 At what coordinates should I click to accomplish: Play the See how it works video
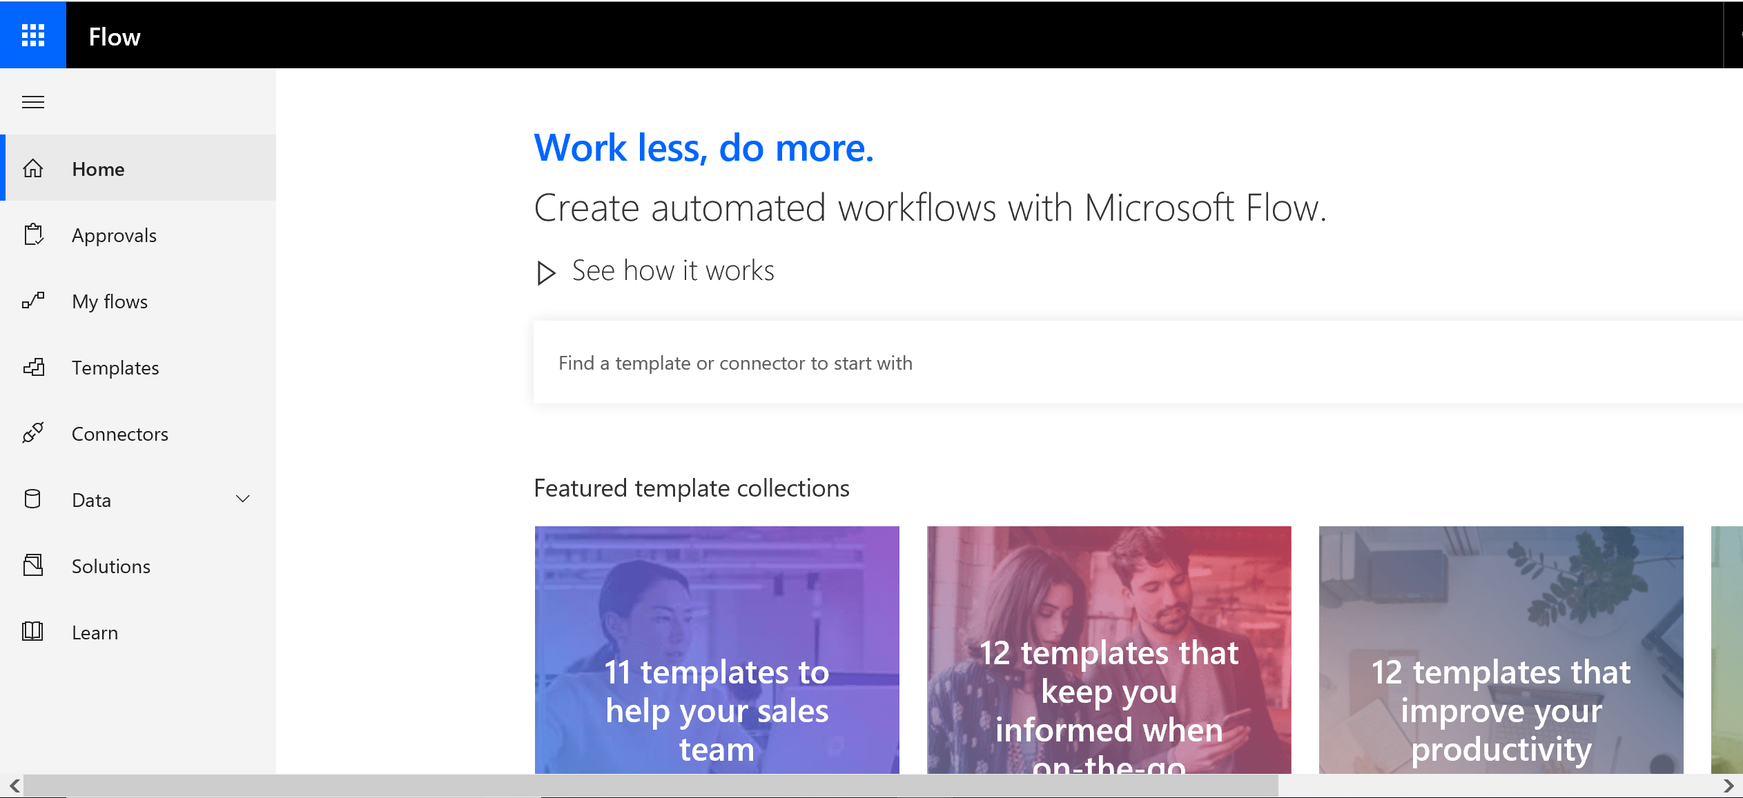pyautogui.click(x=546, y=273)
